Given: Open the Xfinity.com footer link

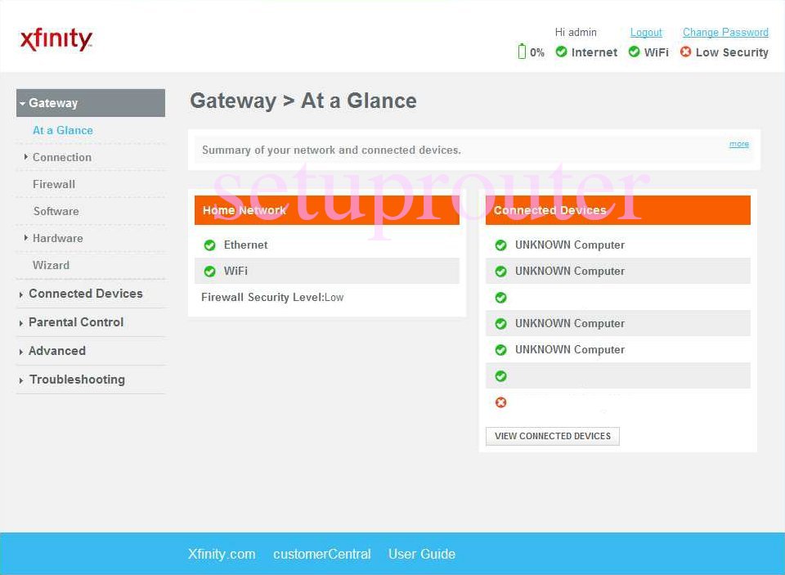Looking at the screenshot, I should coord(222,554).
